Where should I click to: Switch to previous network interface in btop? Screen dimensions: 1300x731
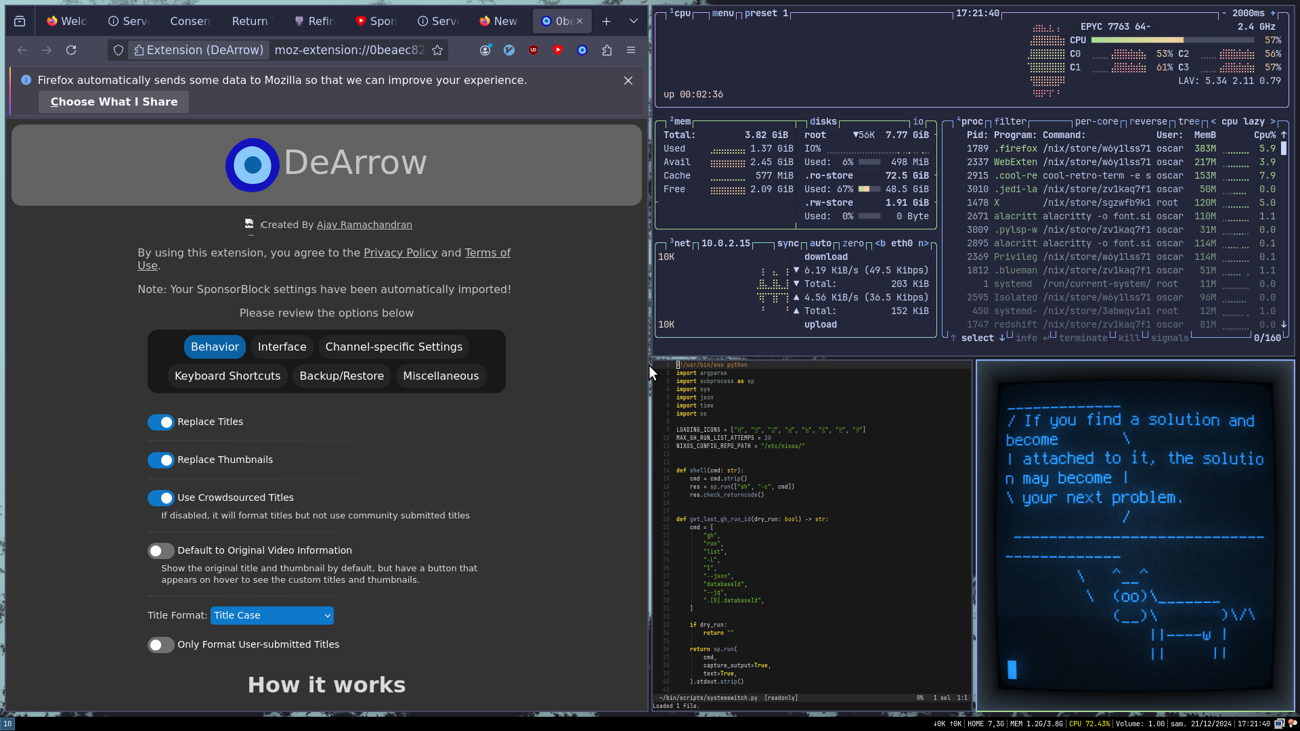(x=880, y=244)
